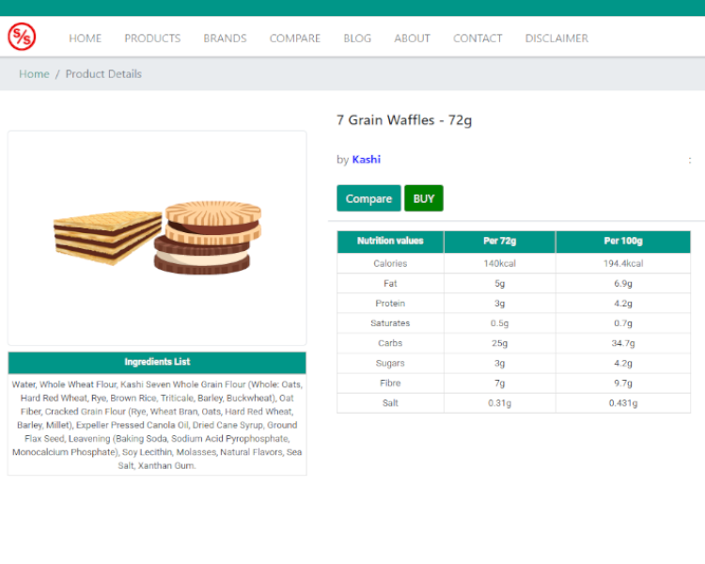Select the Calories row label

pos(390,263)
